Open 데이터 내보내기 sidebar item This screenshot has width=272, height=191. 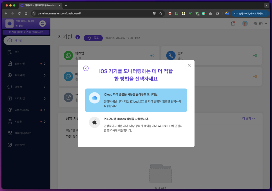coord(26,133)
